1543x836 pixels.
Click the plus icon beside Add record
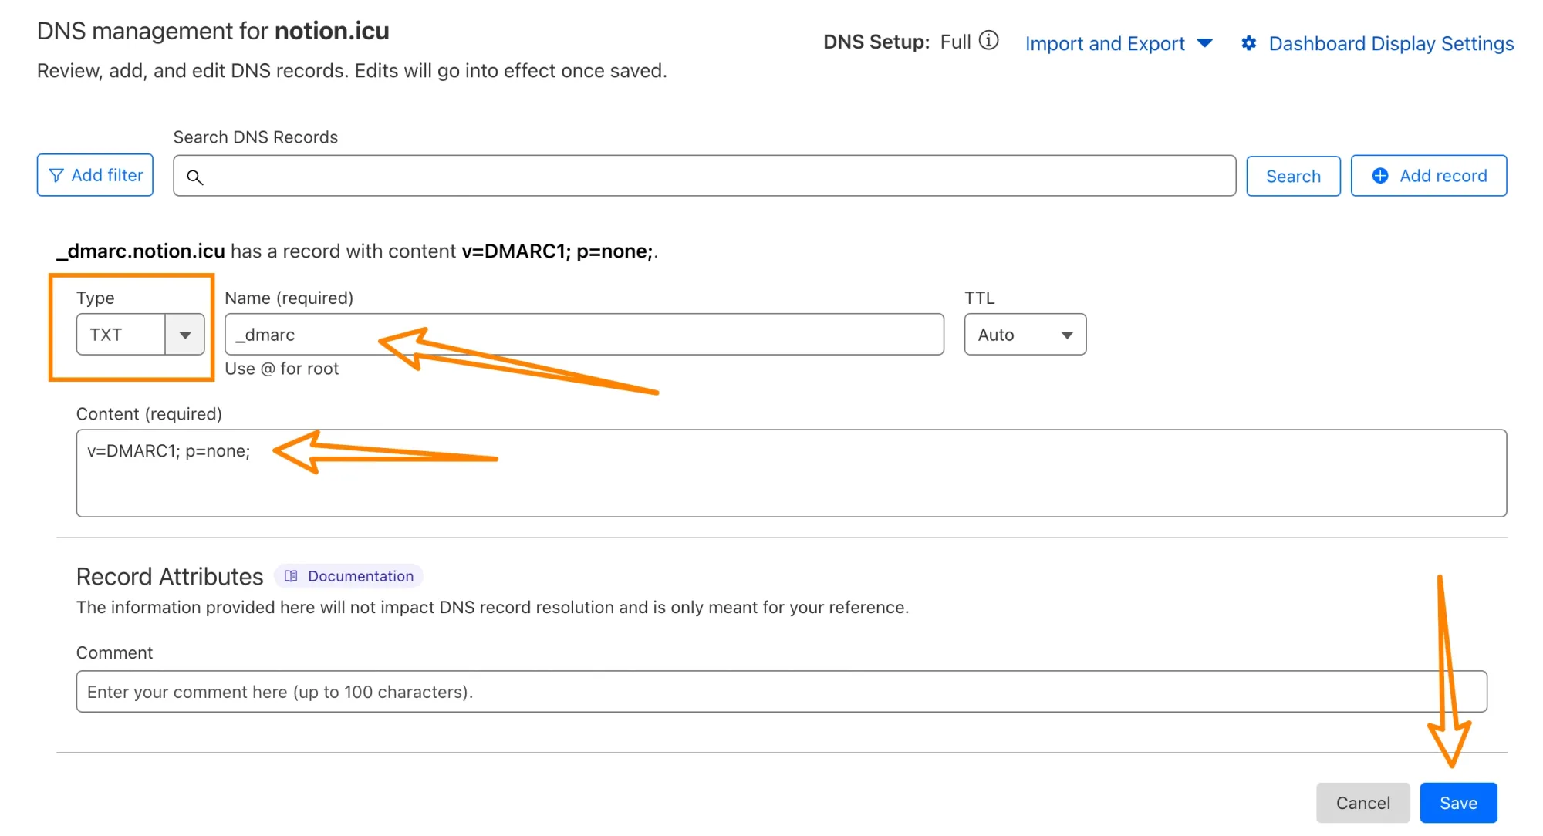point(1379,175)
